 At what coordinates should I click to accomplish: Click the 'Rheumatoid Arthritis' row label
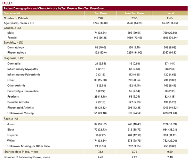click(x=22, y=107)
